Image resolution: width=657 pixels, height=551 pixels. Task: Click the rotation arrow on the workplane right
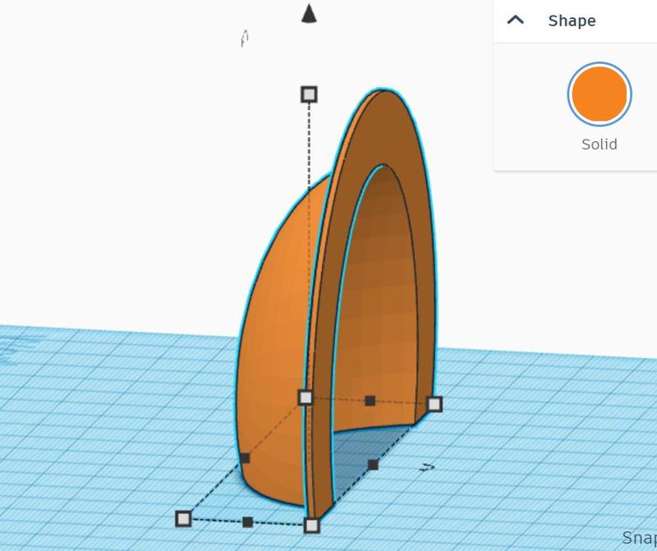427,467
